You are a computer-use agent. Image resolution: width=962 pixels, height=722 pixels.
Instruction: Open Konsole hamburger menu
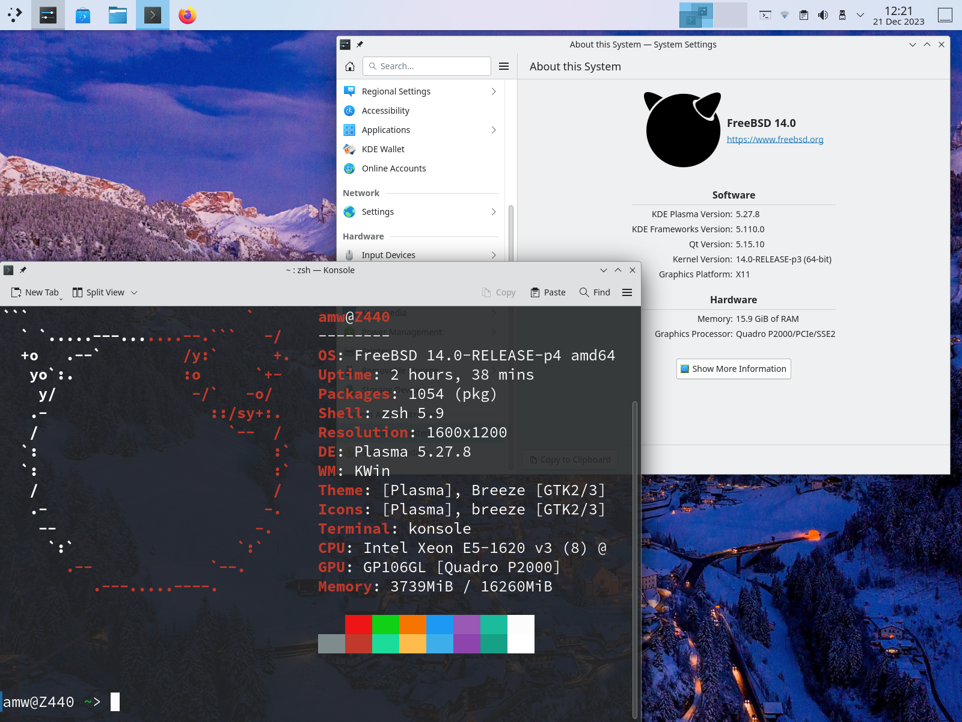click(627, 292)
